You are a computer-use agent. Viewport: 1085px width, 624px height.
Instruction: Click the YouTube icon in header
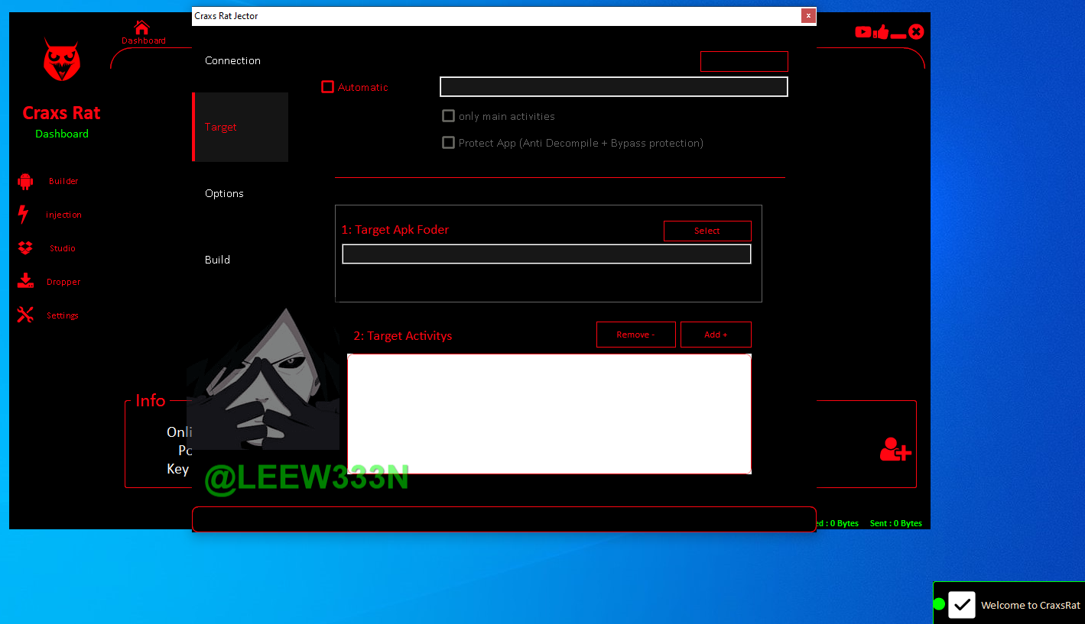click(863, 32)
